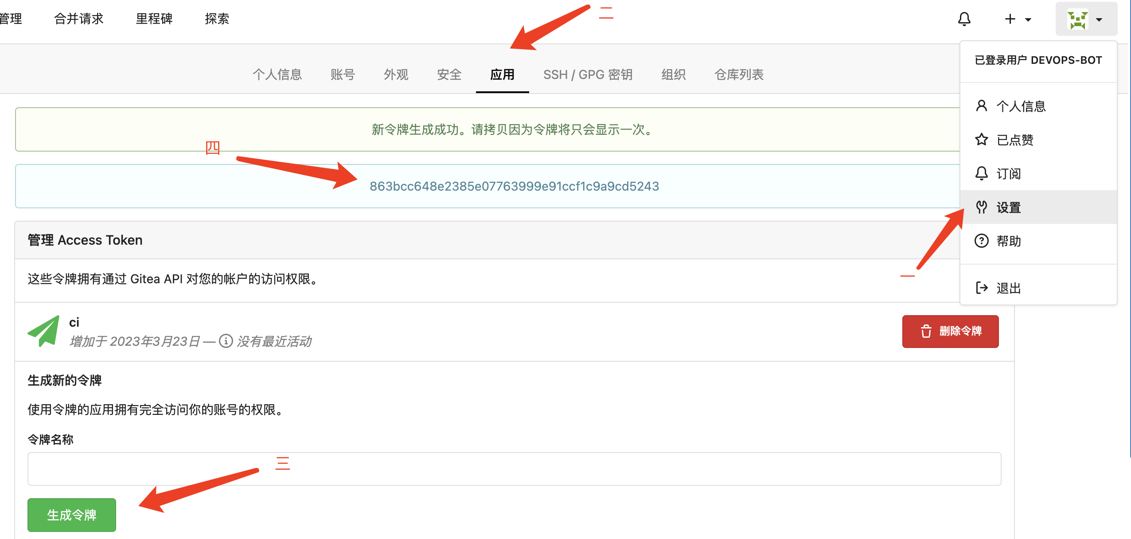The height and width of the screenshot is (539, 1131).
Task: Focus the 令牌名称 text input field
Action: click(x=514, y=469)
